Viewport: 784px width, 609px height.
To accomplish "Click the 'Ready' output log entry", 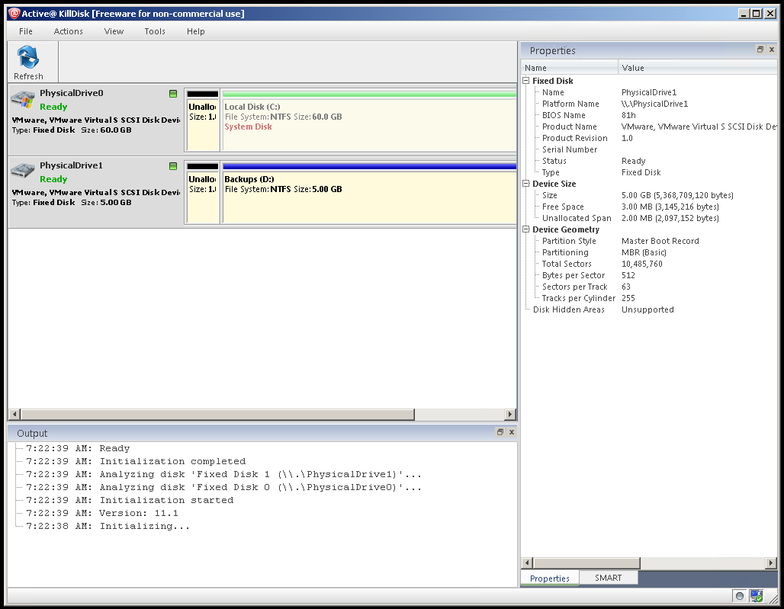I will click(78, 449).
